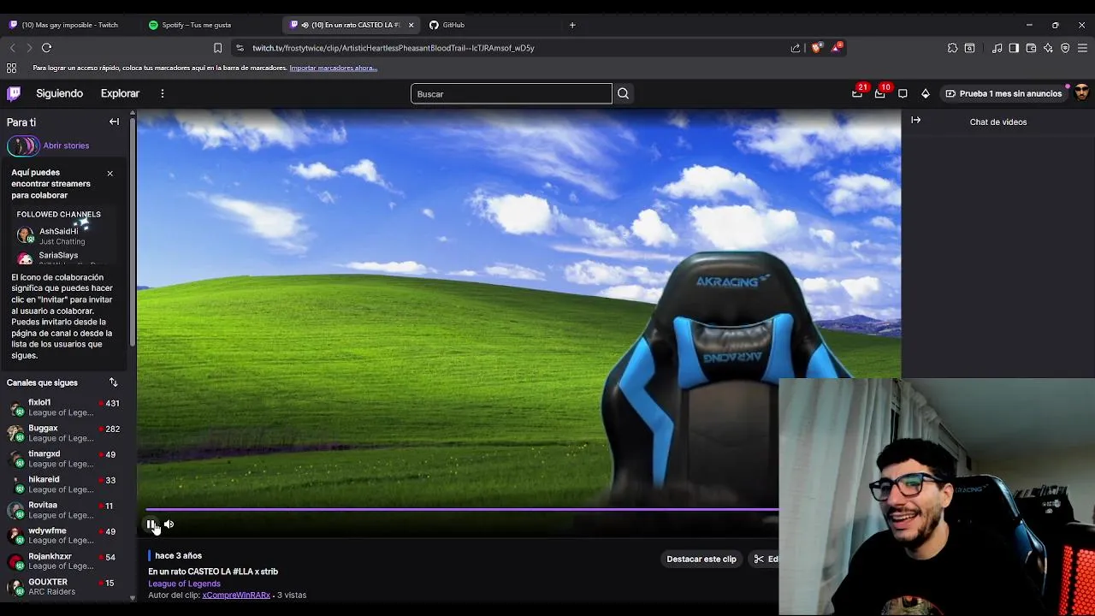Mute the clip volume speaker icon
1095x616 pixels.
click(169, 524)
